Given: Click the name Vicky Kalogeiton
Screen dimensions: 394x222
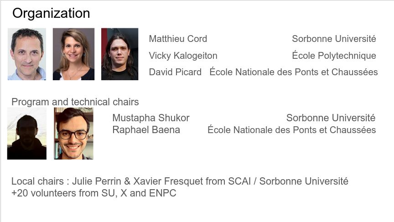Looking at the screenshot, I should pos(183,56).
